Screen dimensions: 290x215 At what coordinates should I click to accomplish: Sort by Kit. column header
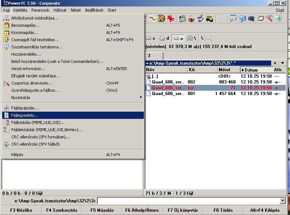coord(202,70)
